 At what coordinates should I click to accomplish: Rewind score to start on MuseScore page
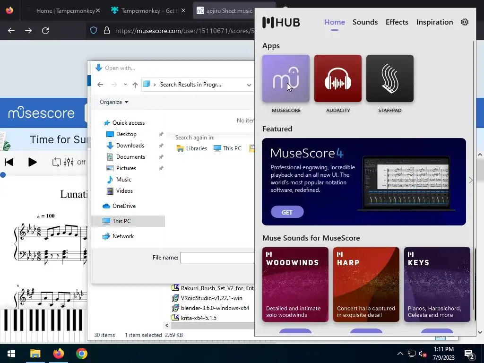tap(9, 162)
